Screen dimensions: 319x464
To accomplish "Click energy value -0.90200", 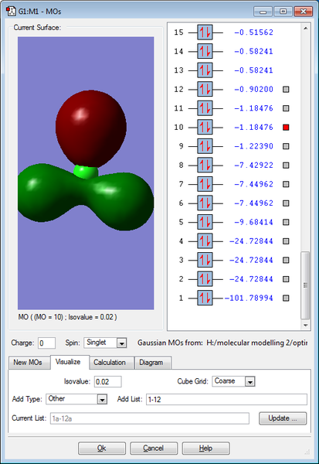I will tap(253, 89).
